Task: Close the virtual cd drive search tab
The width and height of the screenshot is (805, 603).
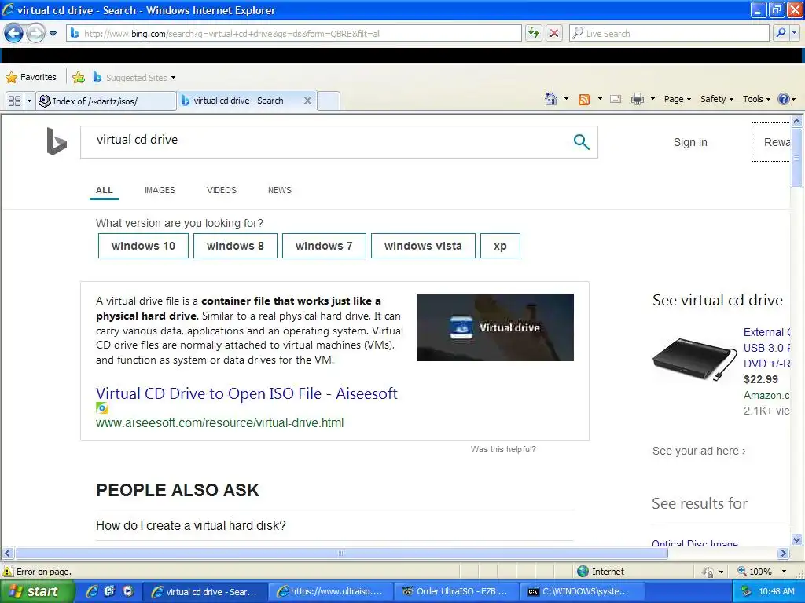Action: point(307,100)
